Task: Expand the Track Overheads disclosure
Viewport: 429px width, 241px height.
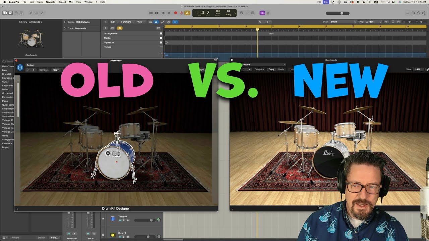Action: pos(65,28)
